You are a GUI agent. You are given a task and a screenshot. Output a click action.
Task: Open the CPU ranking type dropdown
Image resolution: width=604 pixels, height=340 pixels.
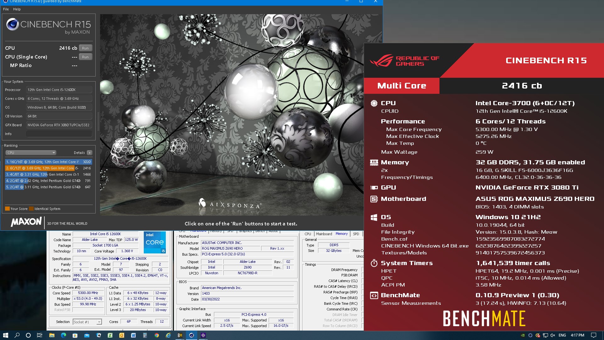[31, 153]
